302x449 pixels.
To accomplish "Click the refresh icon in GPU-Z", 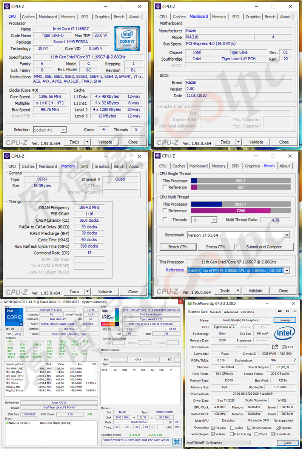I will point(287,311).
